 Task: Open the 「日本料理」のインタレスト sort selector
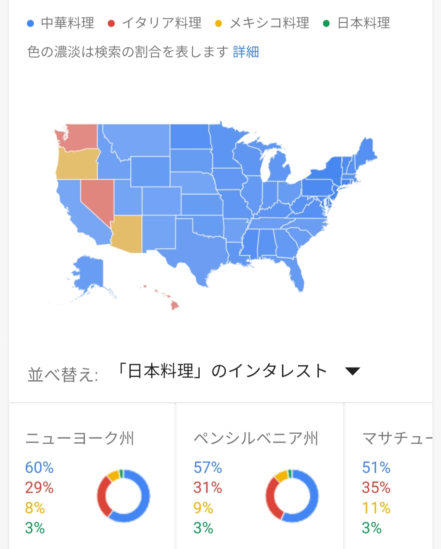[223, 371]
